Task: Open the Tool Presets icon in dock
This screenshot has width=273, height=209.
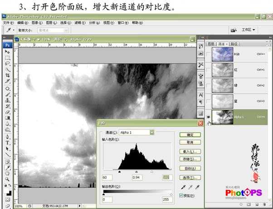Action: pyautogui.click(x=201, y=65)
